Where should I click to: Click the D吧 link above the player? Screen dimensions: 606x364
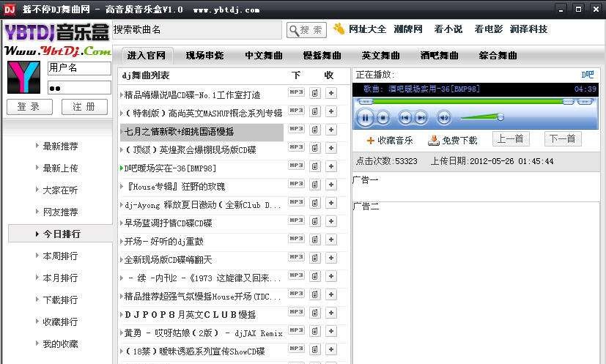pyautogui.click(x=588, y=75)
